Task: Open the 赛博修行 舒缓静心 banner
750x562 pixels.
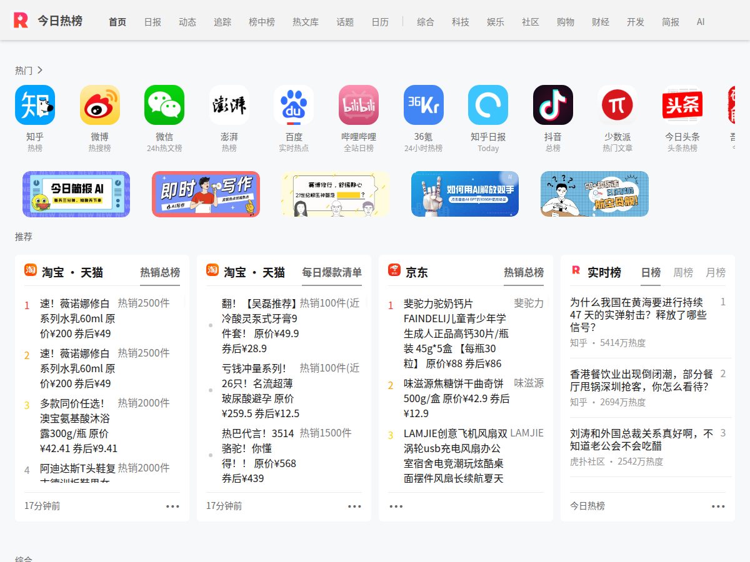Action: [x=335, y=194]
